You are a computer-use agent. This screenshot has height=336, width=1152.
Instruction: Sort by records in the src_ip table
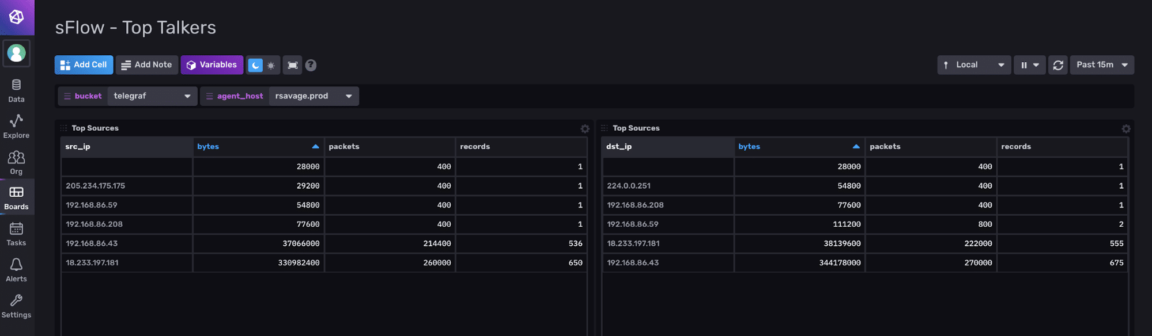(x=521, y=147)
